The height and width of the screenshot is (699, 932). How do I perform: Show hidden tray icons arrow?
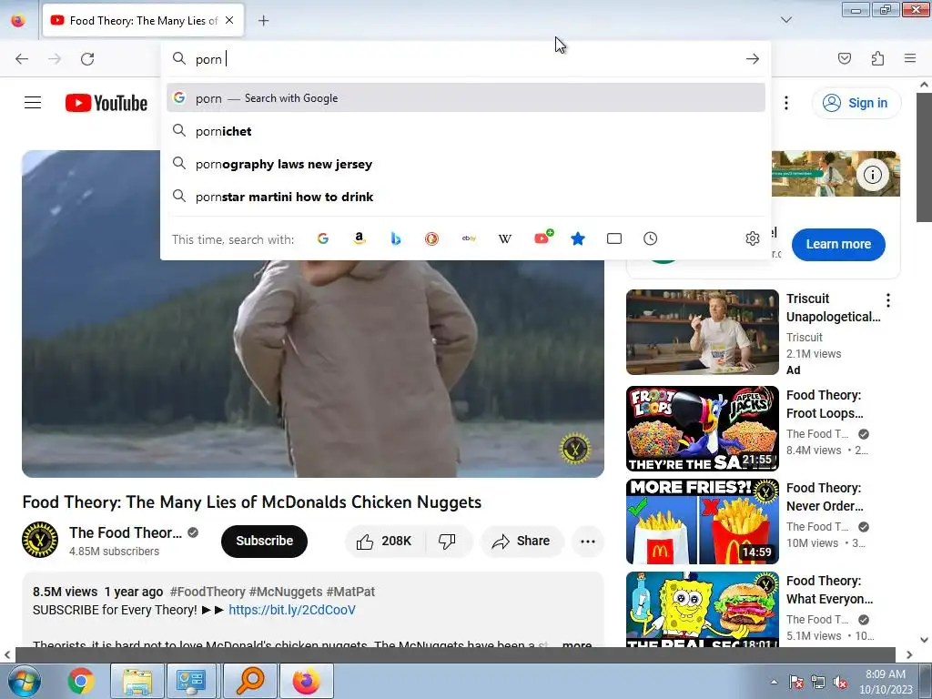tap(774, 682)
